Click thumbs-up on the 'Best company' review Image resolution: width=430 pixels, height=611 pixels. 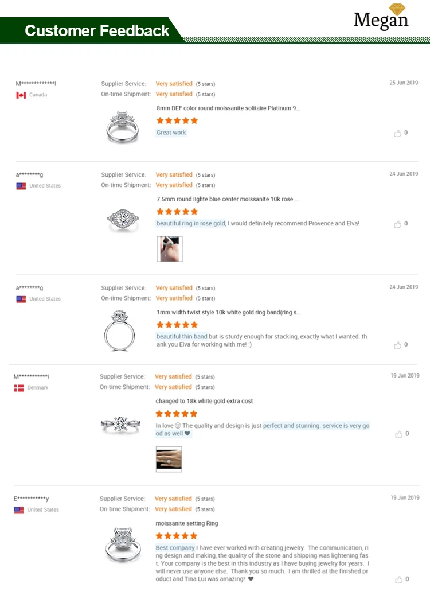[x=398, y=579]
